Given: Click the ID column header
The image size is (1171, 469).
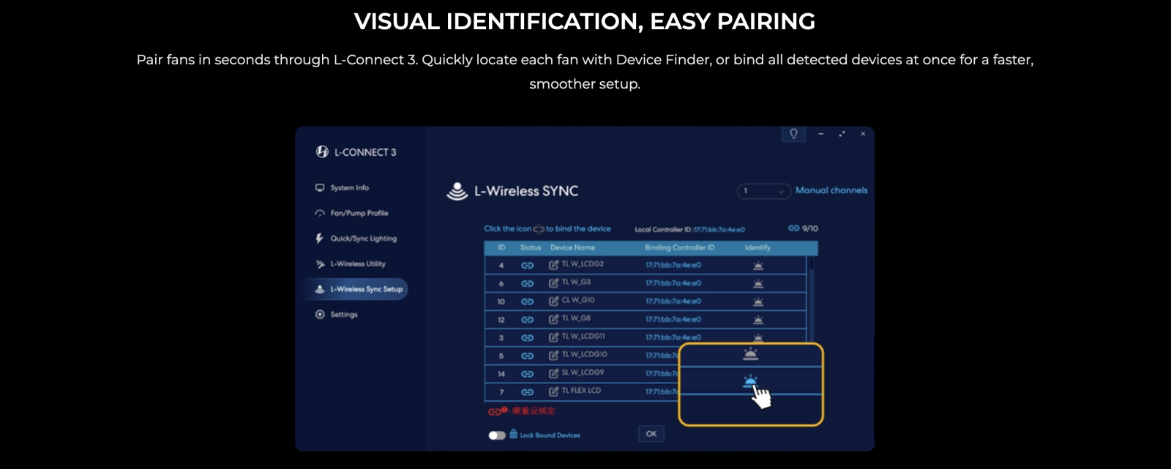Looking at the screenshot, I should point(501,248).
